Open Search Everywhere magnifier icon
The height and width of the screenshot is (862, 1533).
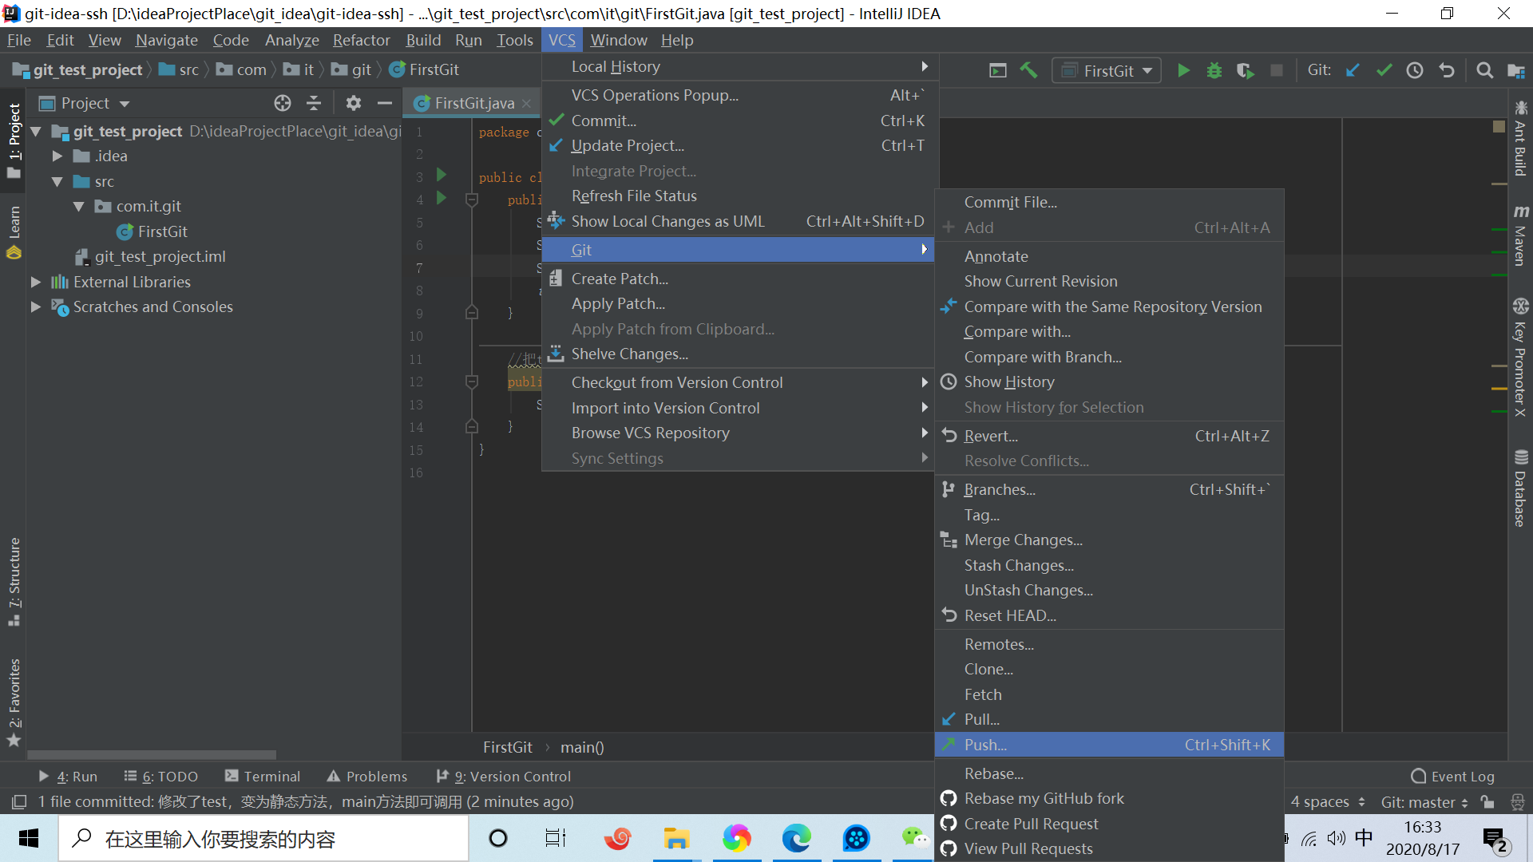[1484, 70]
